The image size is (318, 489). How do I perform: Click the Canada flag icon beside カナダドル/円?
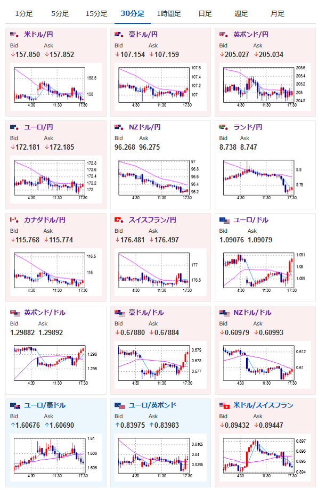click(x=14, y=220)
